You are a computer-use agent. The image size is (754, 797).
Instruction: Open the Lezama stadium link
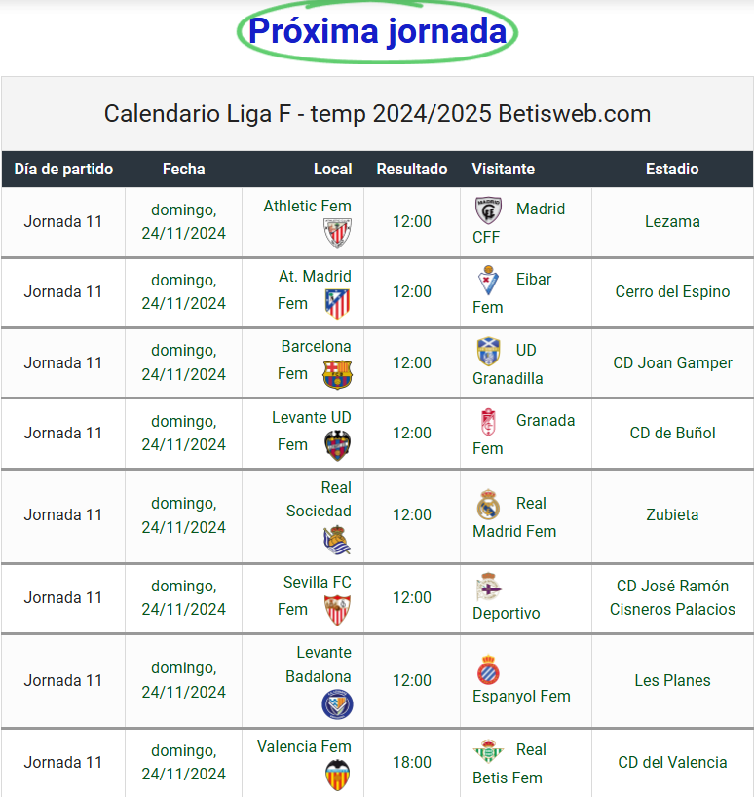coord(672,221)
